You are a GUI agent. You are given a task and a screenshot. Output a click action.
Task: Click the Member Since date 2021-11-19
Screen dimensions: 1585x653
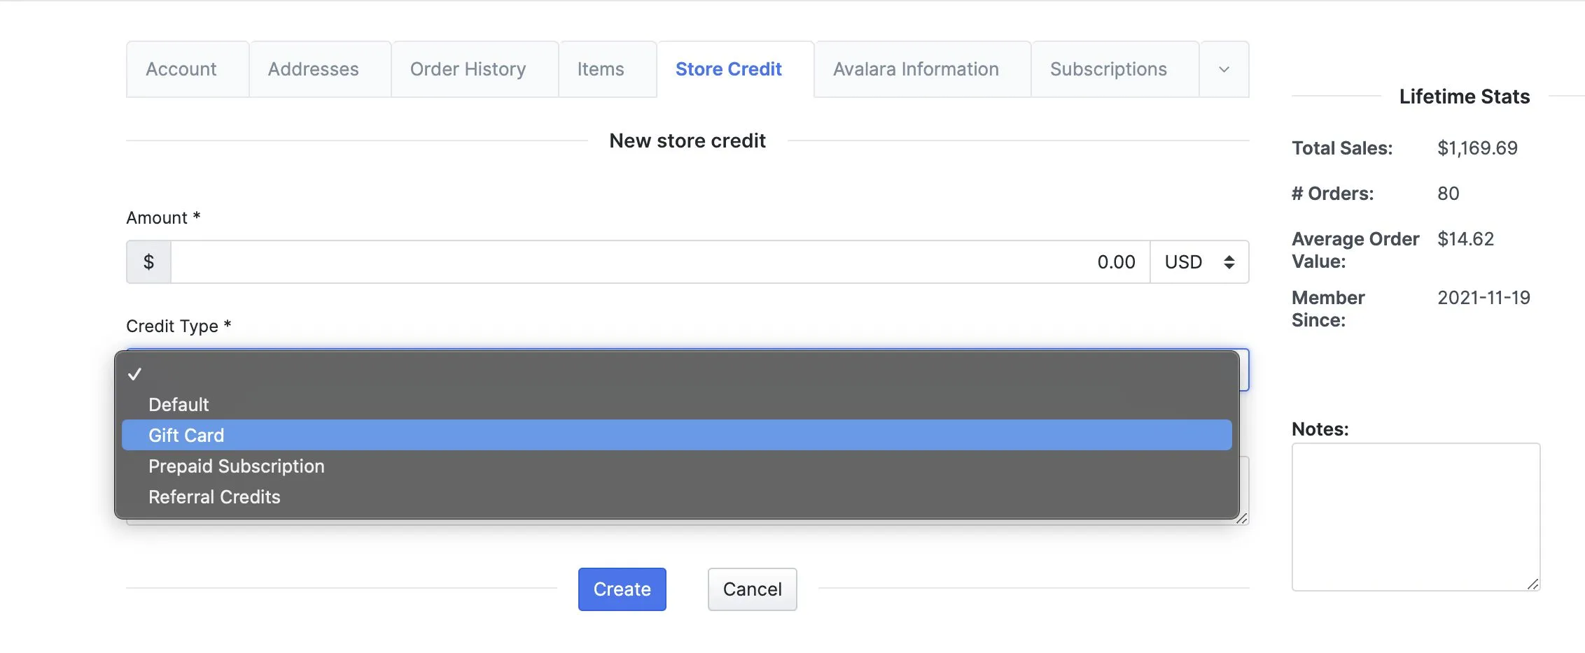[x=1483, y=298]
